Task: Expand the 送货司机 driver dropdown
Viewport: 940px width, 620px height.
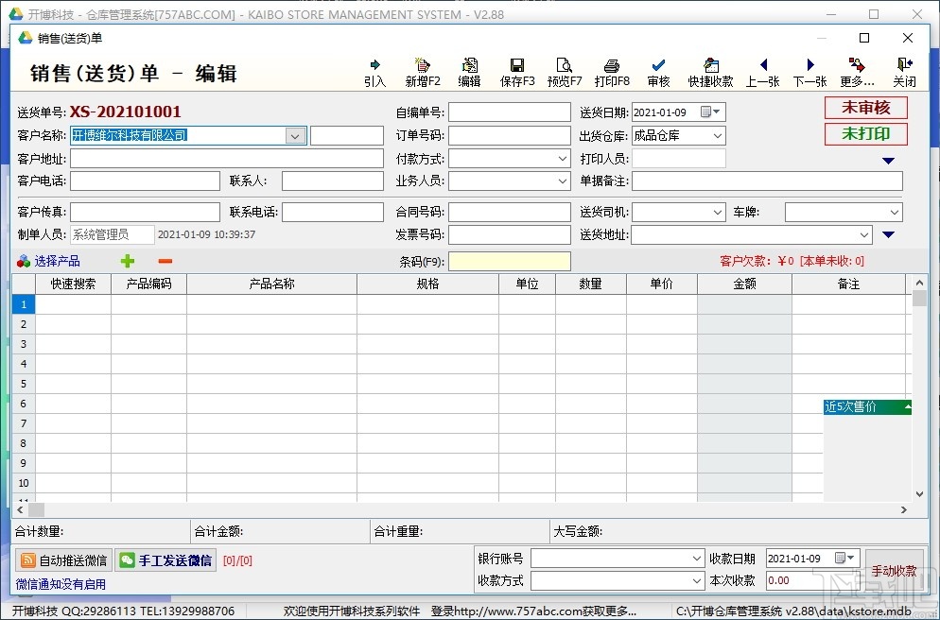Action: (x=718, y=212)
